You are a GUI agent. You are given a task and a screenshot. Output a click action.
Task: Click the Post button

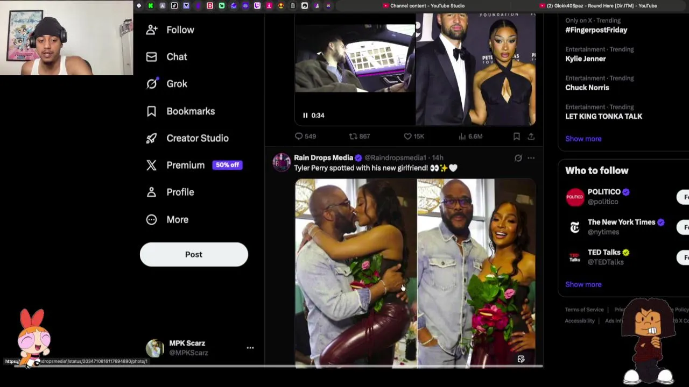(194, 254)
